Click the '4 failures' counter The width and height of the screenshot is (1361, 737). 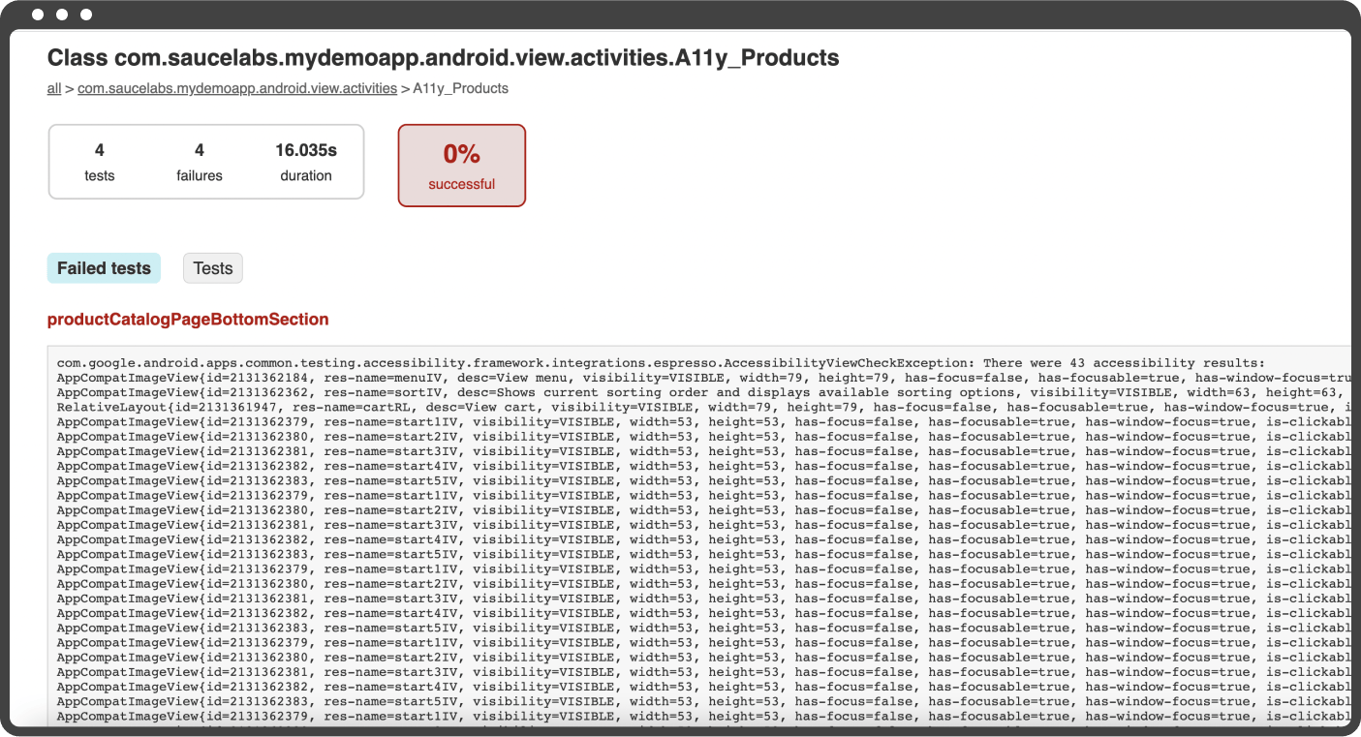pos(200,162)
